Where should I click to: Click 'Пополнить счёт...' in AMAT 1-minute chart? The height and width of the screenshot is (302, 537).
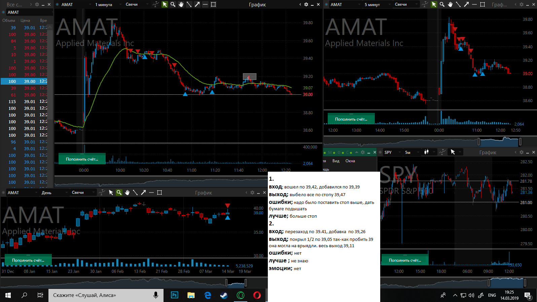click(x=82, y=159)
